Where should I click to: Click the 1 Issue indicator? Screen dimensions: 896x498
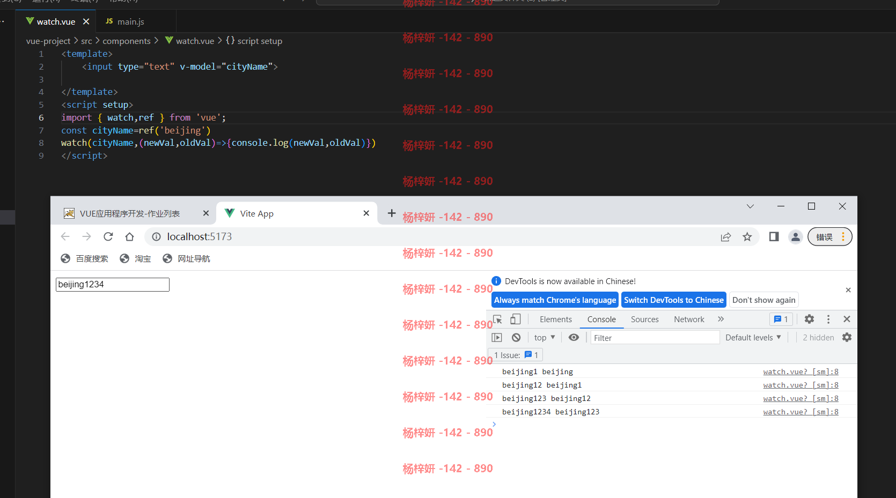pyautogui.click(x=516, y=355)
